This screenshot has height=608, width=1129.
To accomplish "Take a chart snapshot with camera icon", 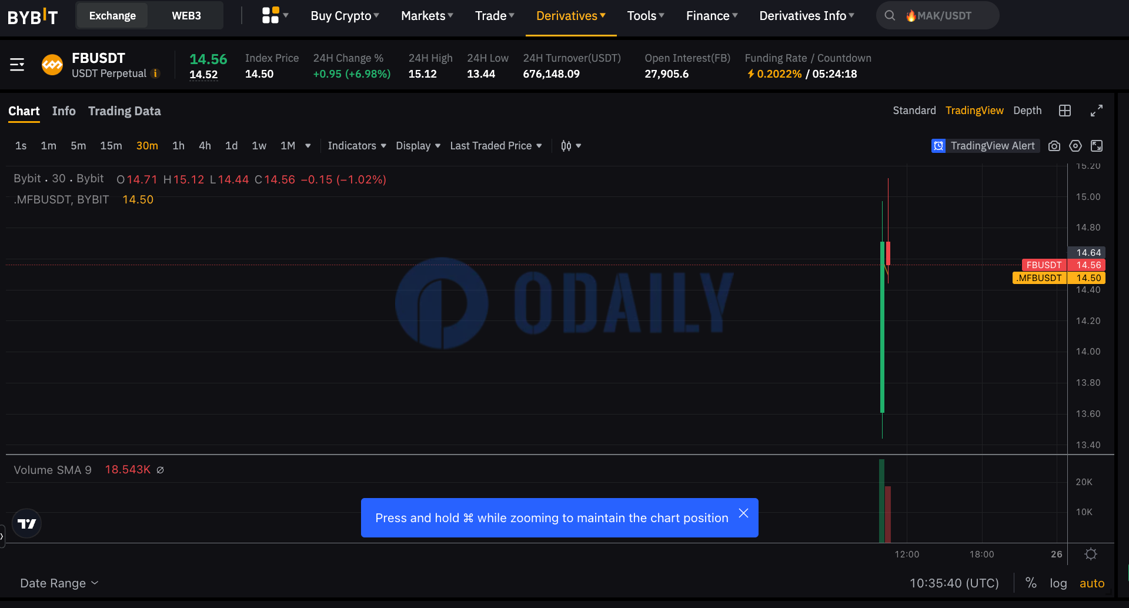I will point(1054,146).
